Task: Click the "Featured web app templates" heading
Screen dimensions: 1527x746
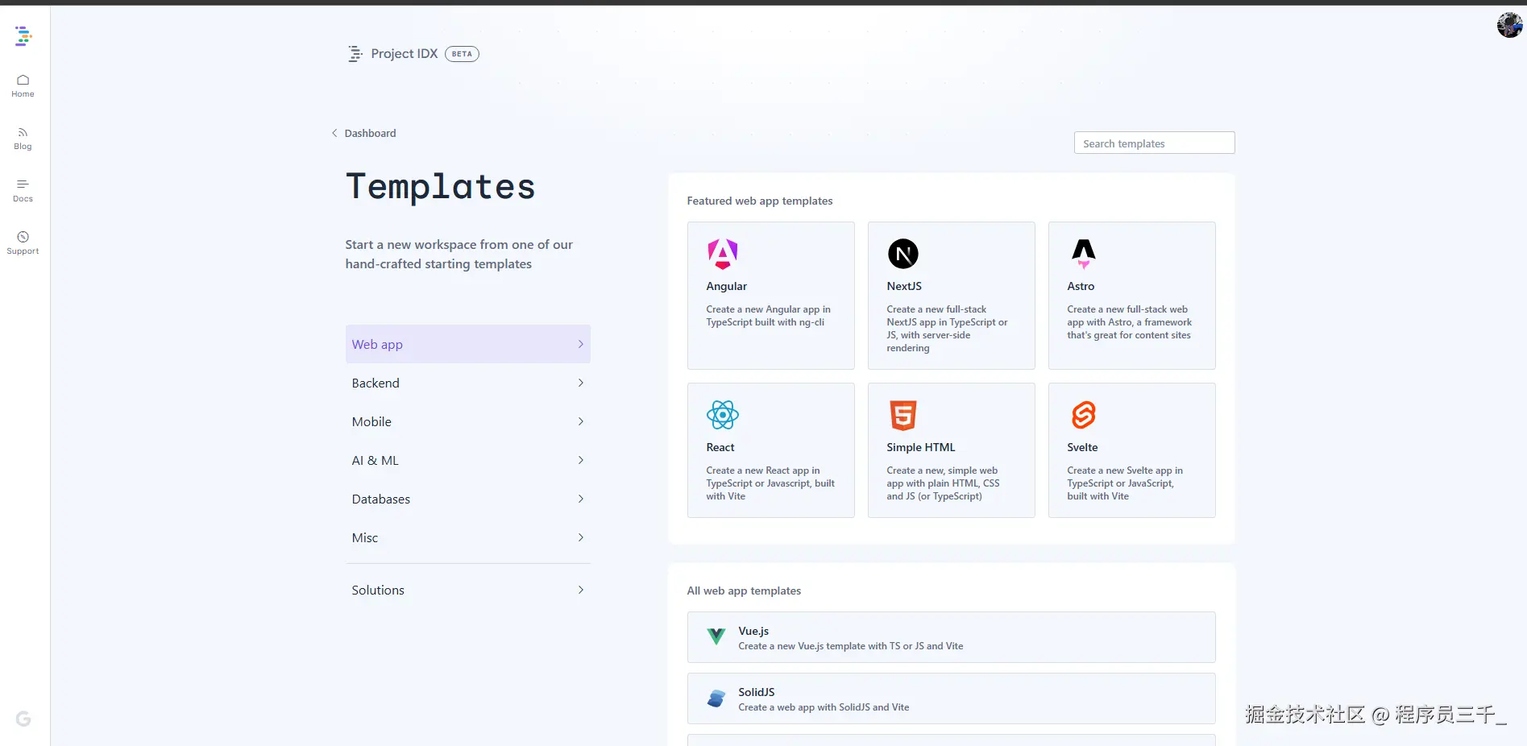Action: pos(760,201)
